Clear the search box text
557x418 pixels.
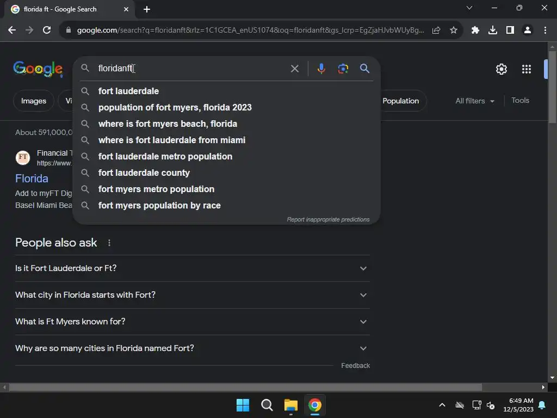point(294,69)
